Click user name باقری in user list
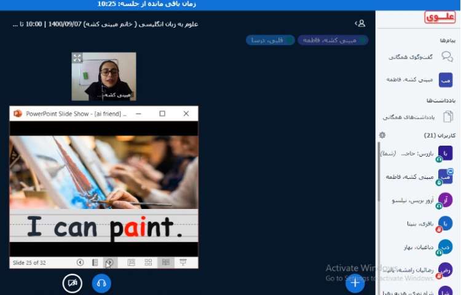Image resolution: width=461 pixels, height=295 pixels. (x=420, y=224)
